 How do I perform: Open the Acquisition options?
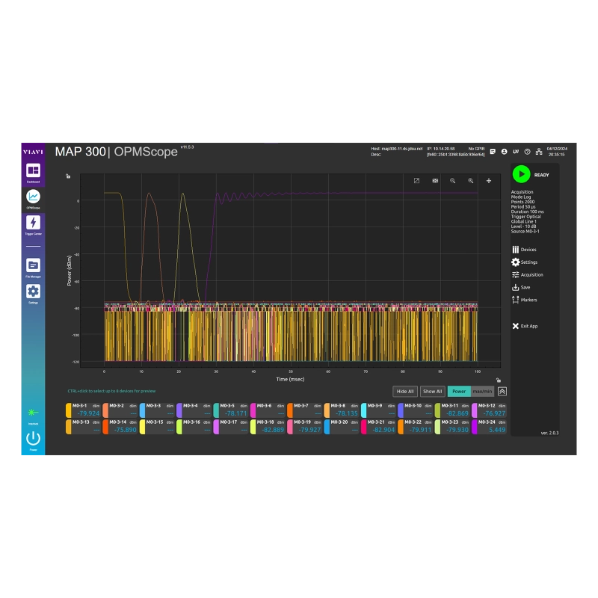[528, 274]
